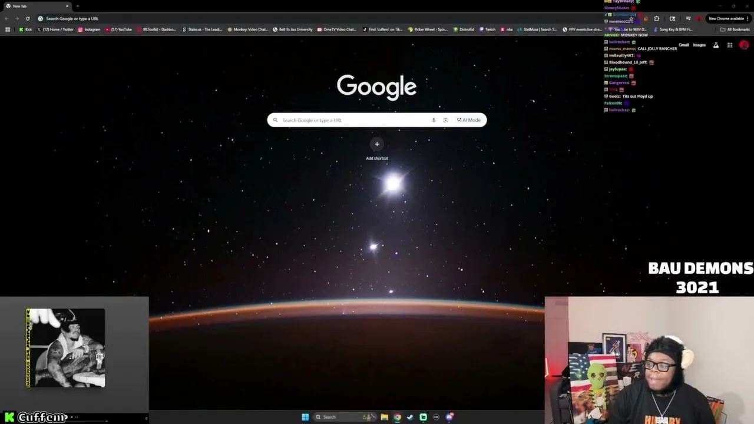754x424 pixels.
Task: Open the Kick bookmark
Action: pos(25,29)
